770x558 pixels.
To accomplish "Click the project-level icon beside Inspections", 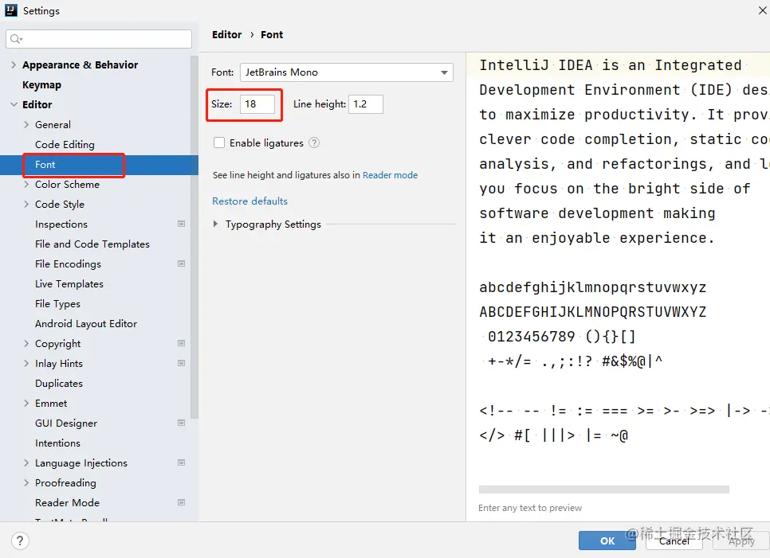I will [x=181, y=224].
